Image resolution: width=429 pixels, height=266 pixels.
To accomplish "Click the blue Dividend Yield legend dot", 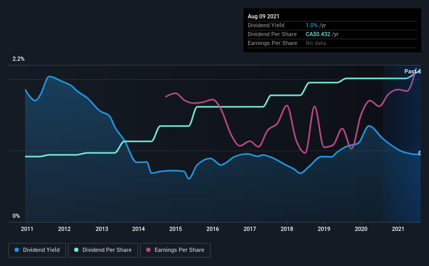I will (17, 250).
